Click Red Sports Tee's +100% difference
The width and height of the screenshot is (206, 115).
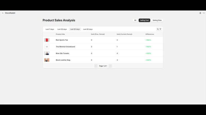(x=148, y=40)
